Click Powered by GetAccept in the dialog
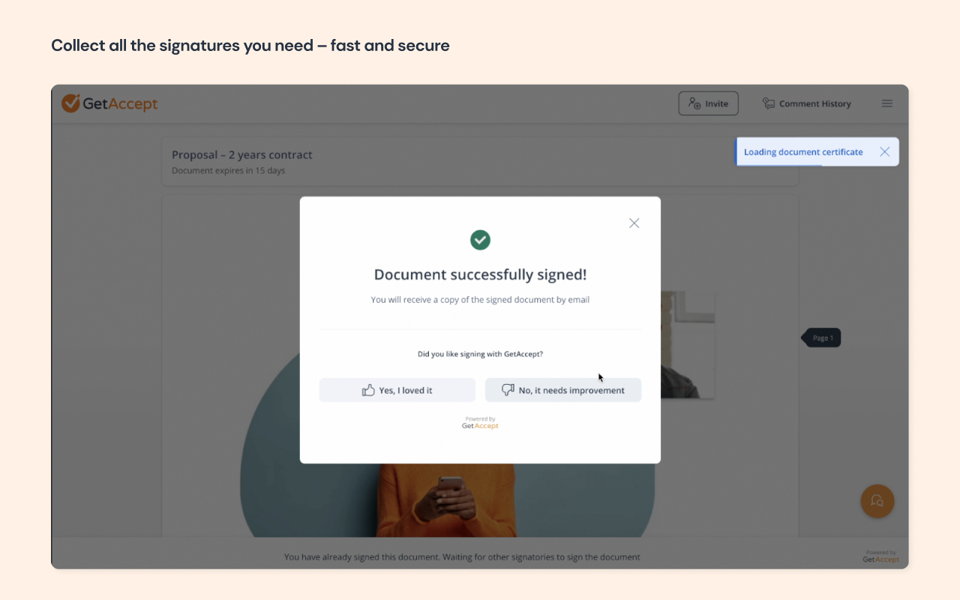This screenshot has height=600, width=960. [480, 423]
